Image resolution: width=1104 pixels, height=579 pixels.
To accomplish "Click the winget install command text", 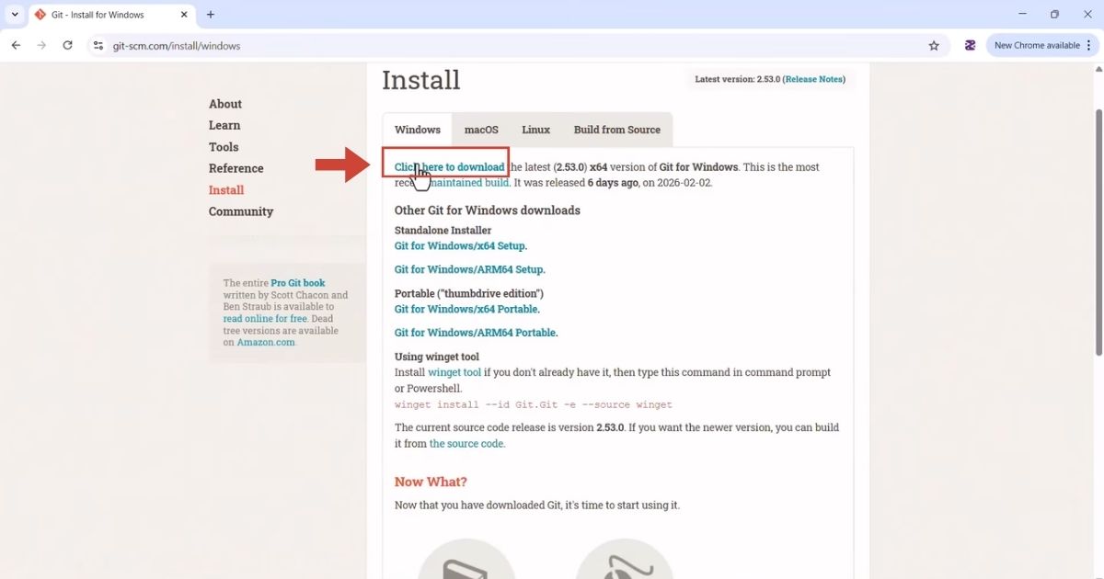I will (x=534, y=405).
